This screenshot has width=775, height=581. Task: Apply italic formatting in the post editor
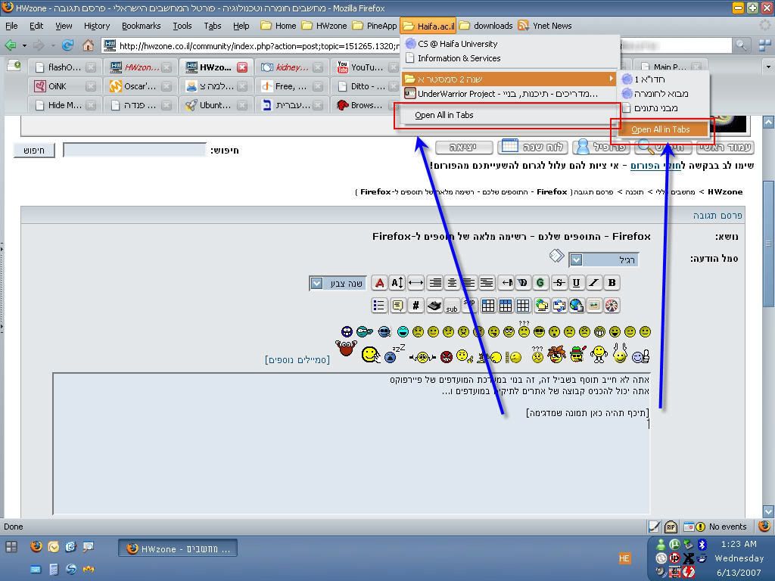coord(593,283)
